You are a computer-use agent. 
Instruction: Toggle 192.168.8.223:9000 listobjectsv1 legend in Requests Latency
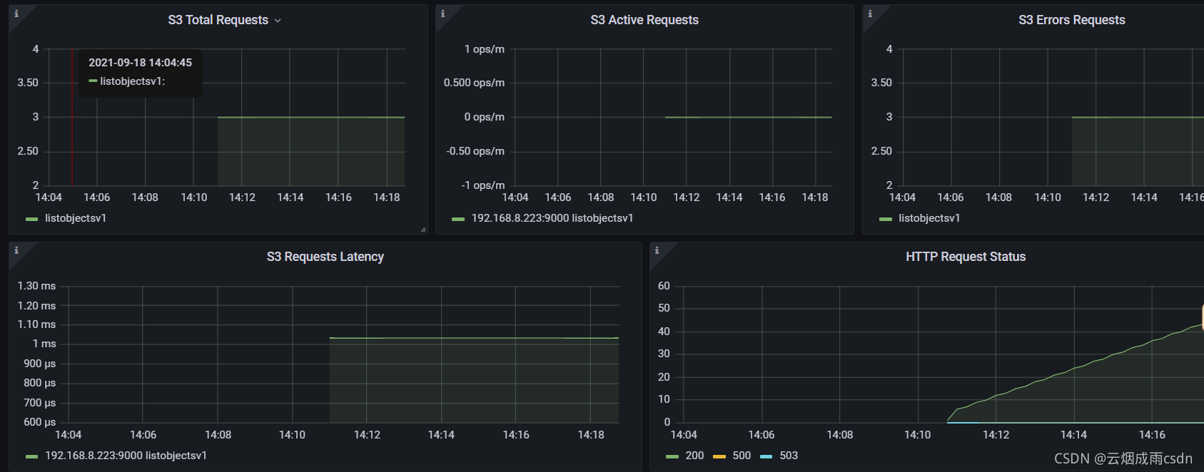click(126, 456)
